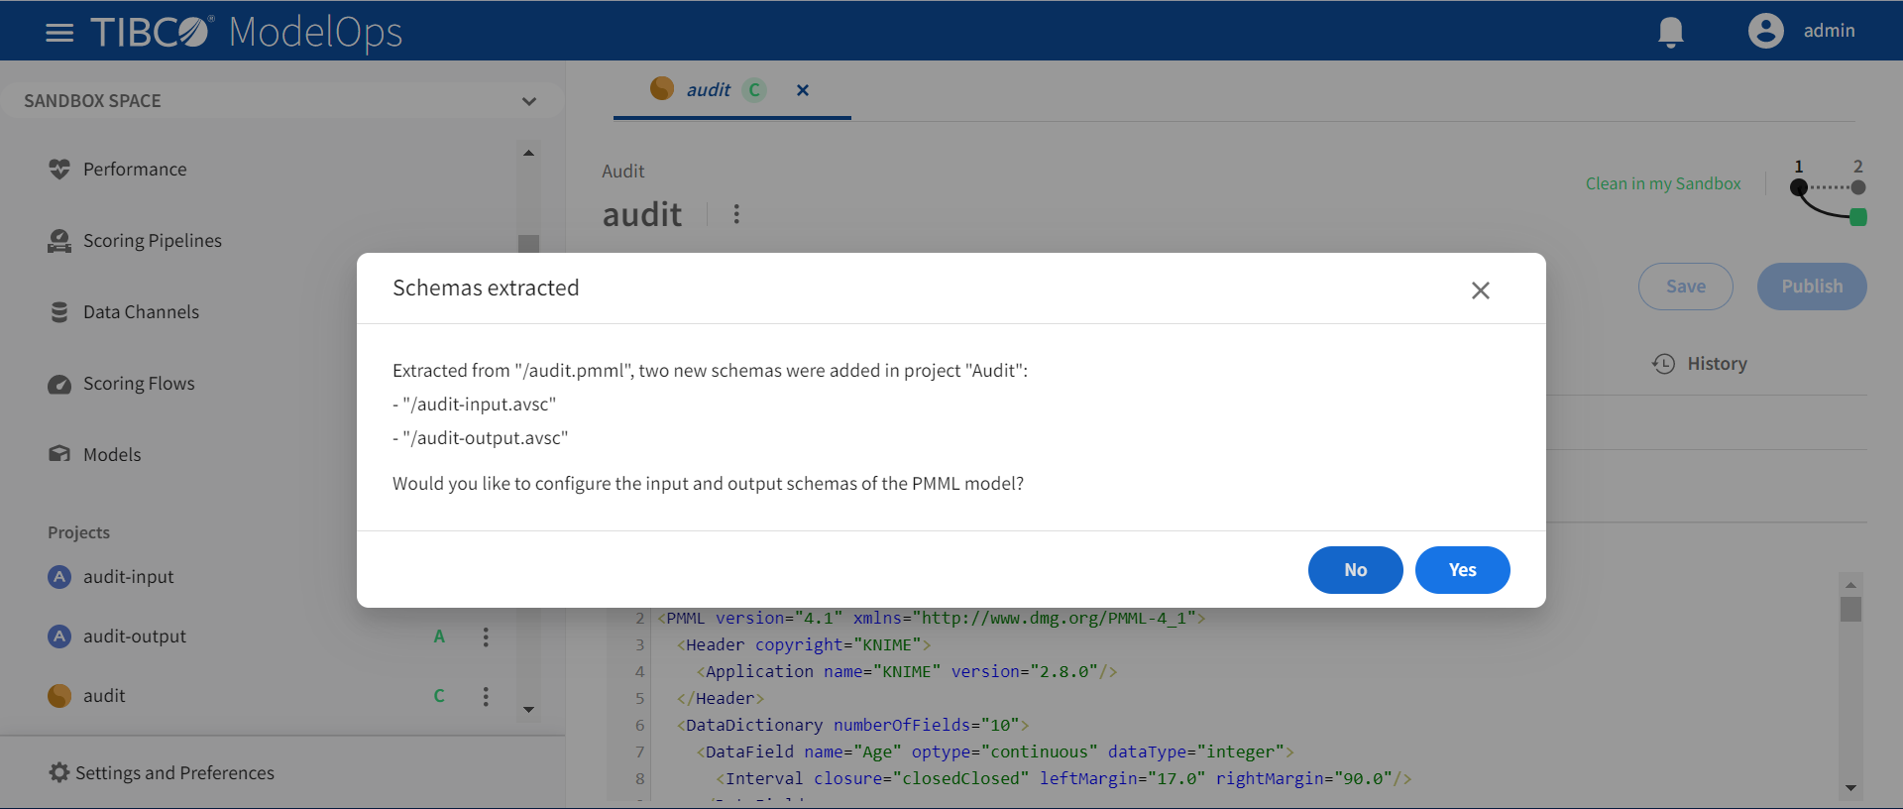The width and height of the screenshot is (1903, 809).
Task: Open options menu for audit project in sidebar
Action: click(x=486, y=696)
